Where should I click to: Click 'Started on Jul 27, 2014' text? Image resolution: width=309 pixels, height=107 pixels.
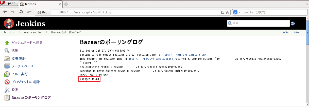(x=105, y=51)
